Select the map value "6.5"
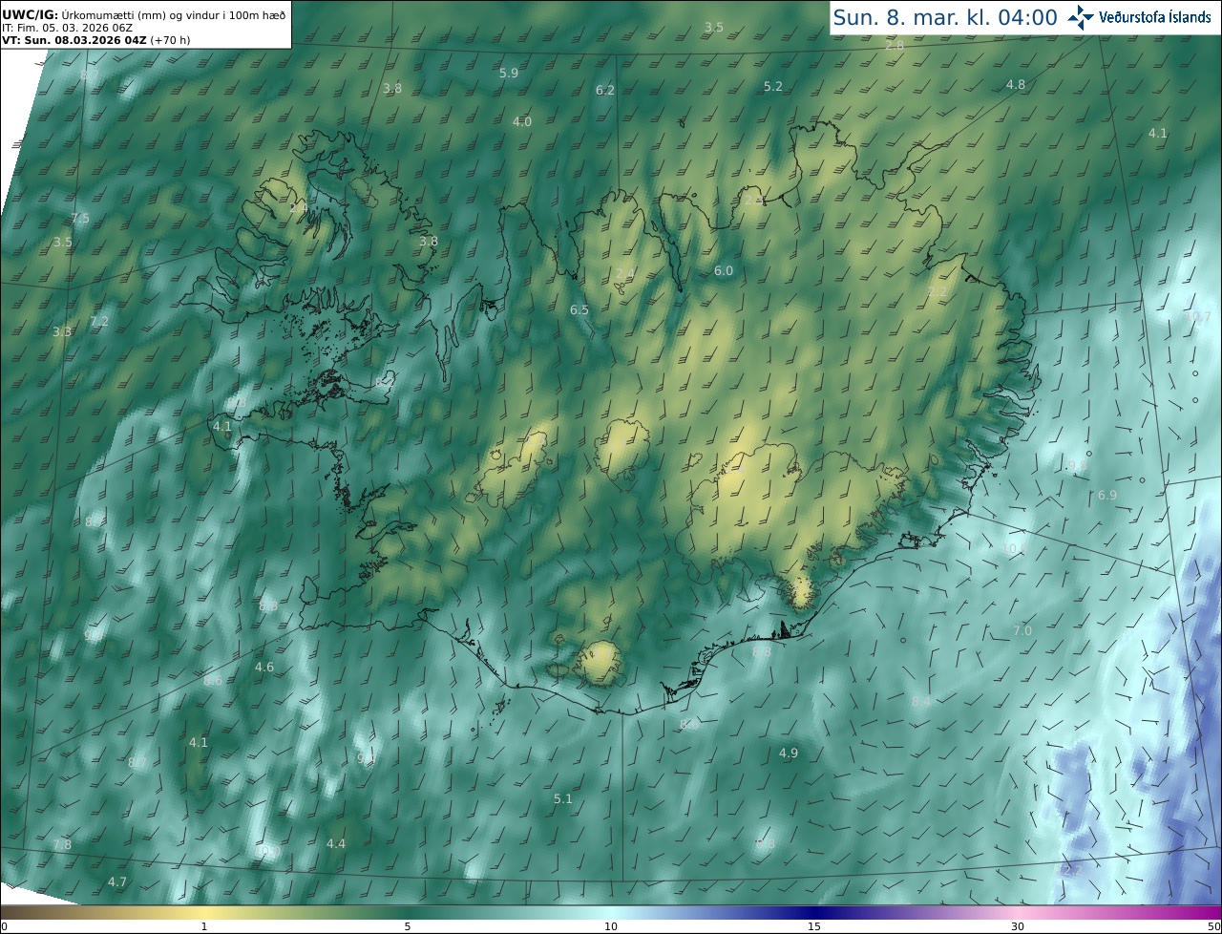 579,310
